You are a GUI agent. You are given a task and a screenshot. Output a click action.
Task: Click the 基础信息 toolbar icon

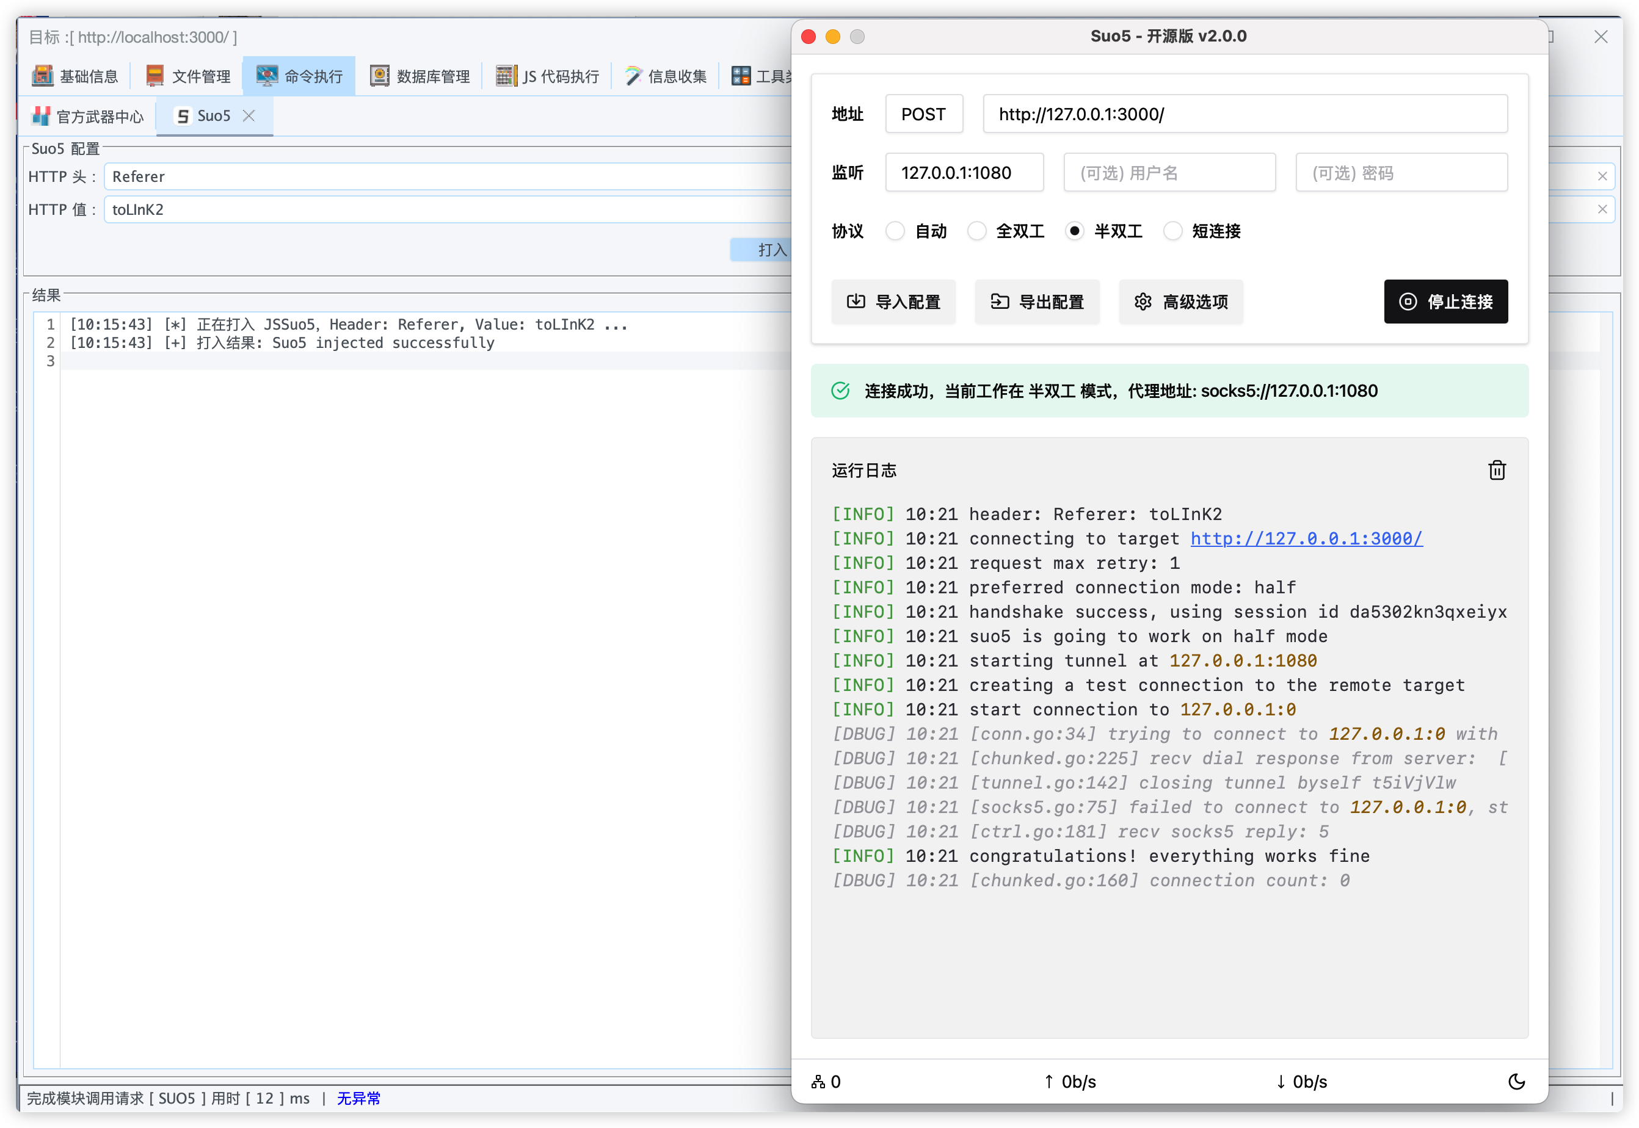(42, 76)
